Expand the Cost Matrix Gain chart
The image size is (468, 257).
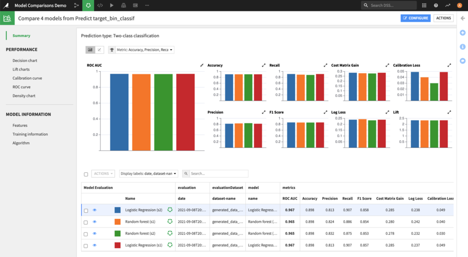pos(387,65)
